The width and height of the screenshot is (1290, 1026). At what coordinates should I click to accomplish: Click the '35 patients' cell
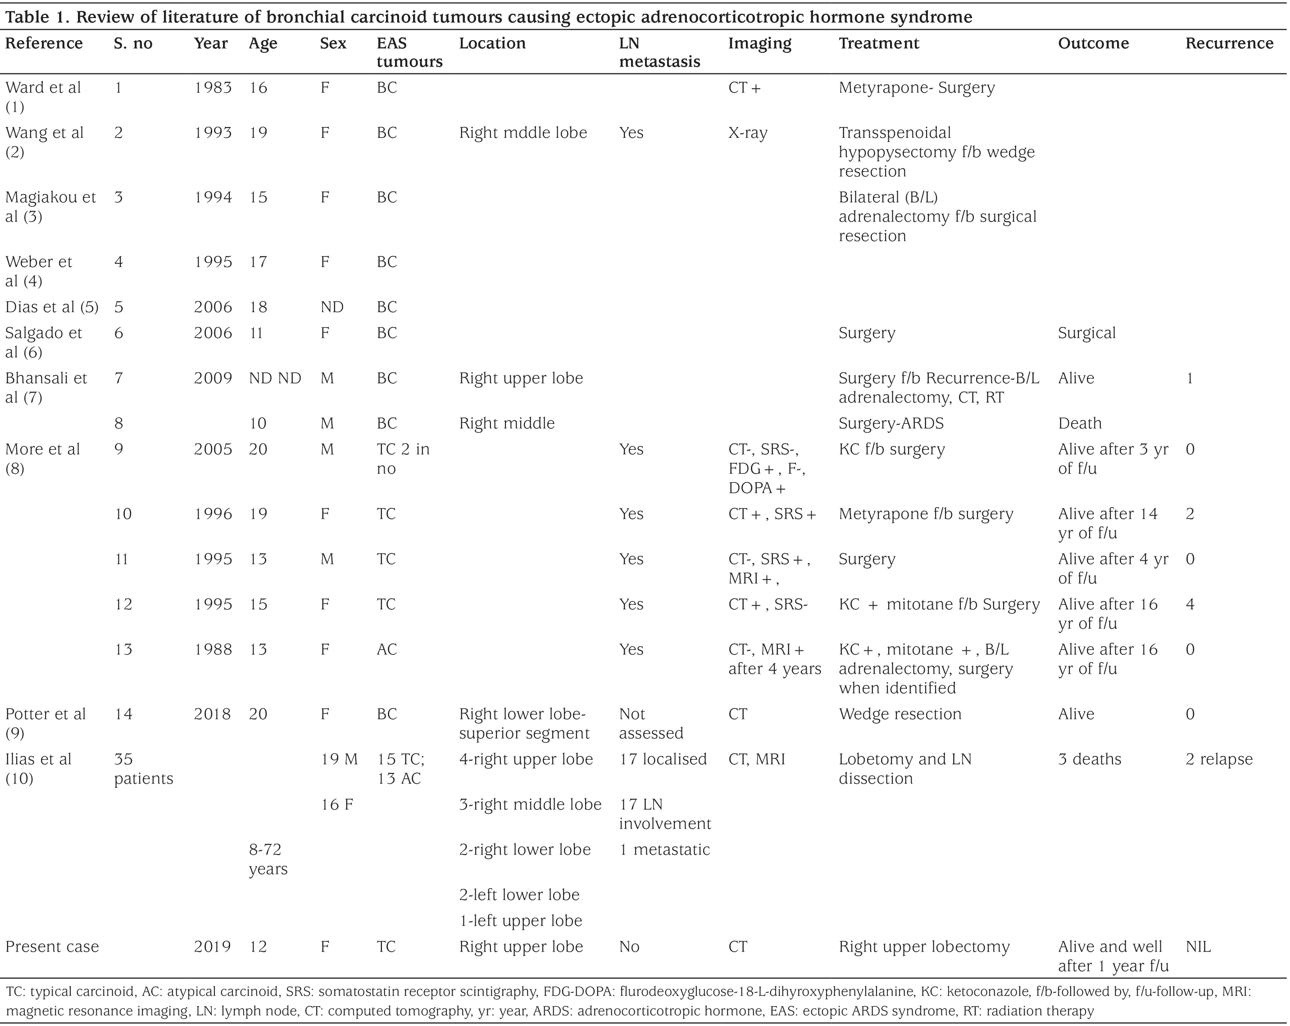tap(144, 770)
